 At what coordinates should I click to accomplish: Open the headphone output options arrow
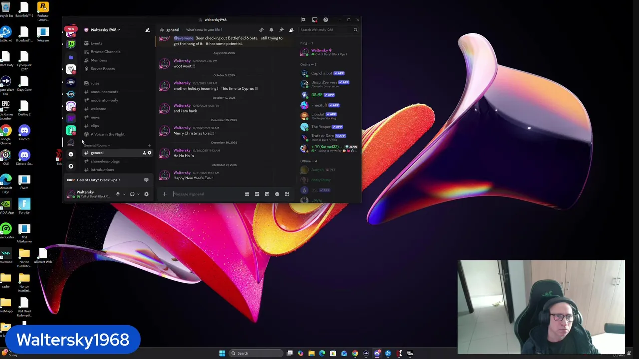[138, 194]
